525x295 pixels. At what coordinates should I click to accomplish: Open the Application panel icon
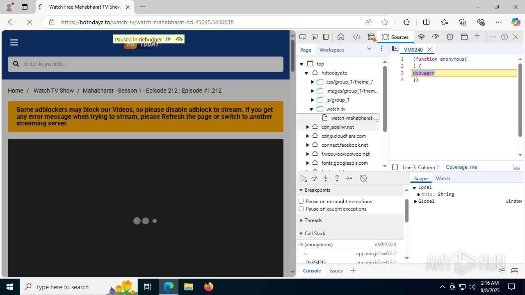click(464, 37)
